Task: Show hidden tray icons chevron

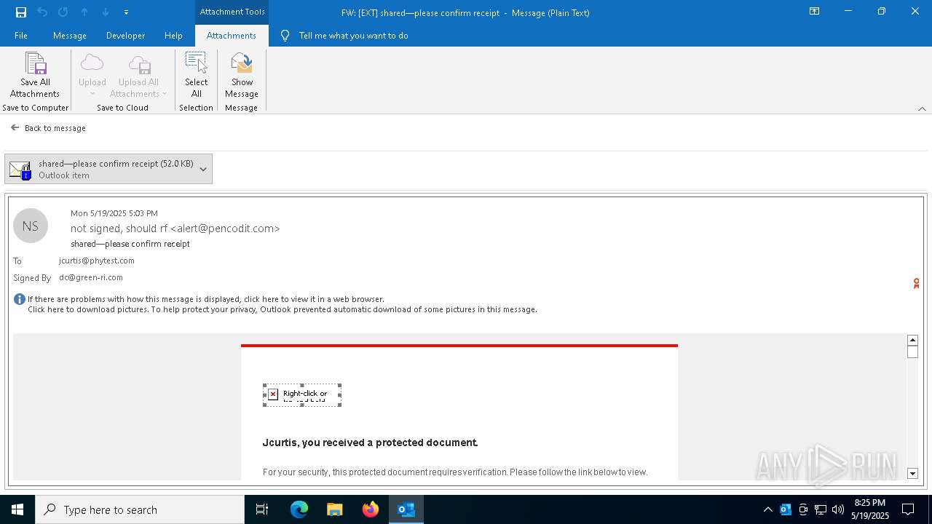Action: [767, 509]
